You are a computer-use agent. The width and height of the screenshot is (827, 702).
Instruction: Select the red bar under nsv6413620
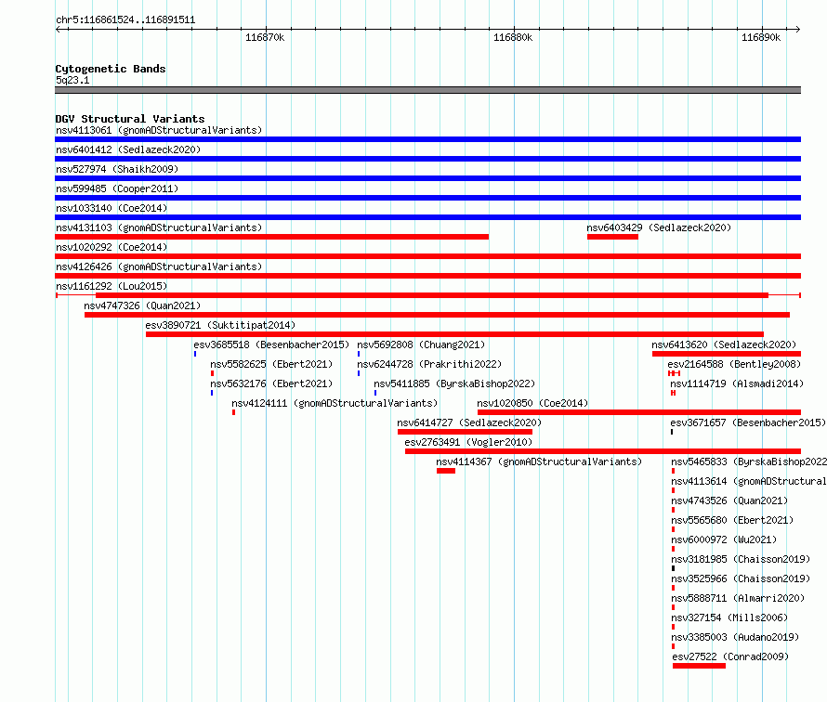727,354
